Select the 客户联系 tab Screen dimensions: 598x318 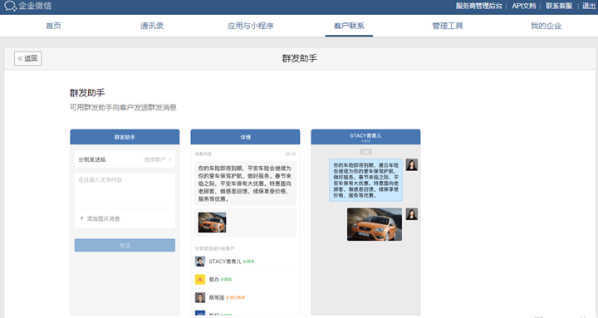[x=349, y=26]
